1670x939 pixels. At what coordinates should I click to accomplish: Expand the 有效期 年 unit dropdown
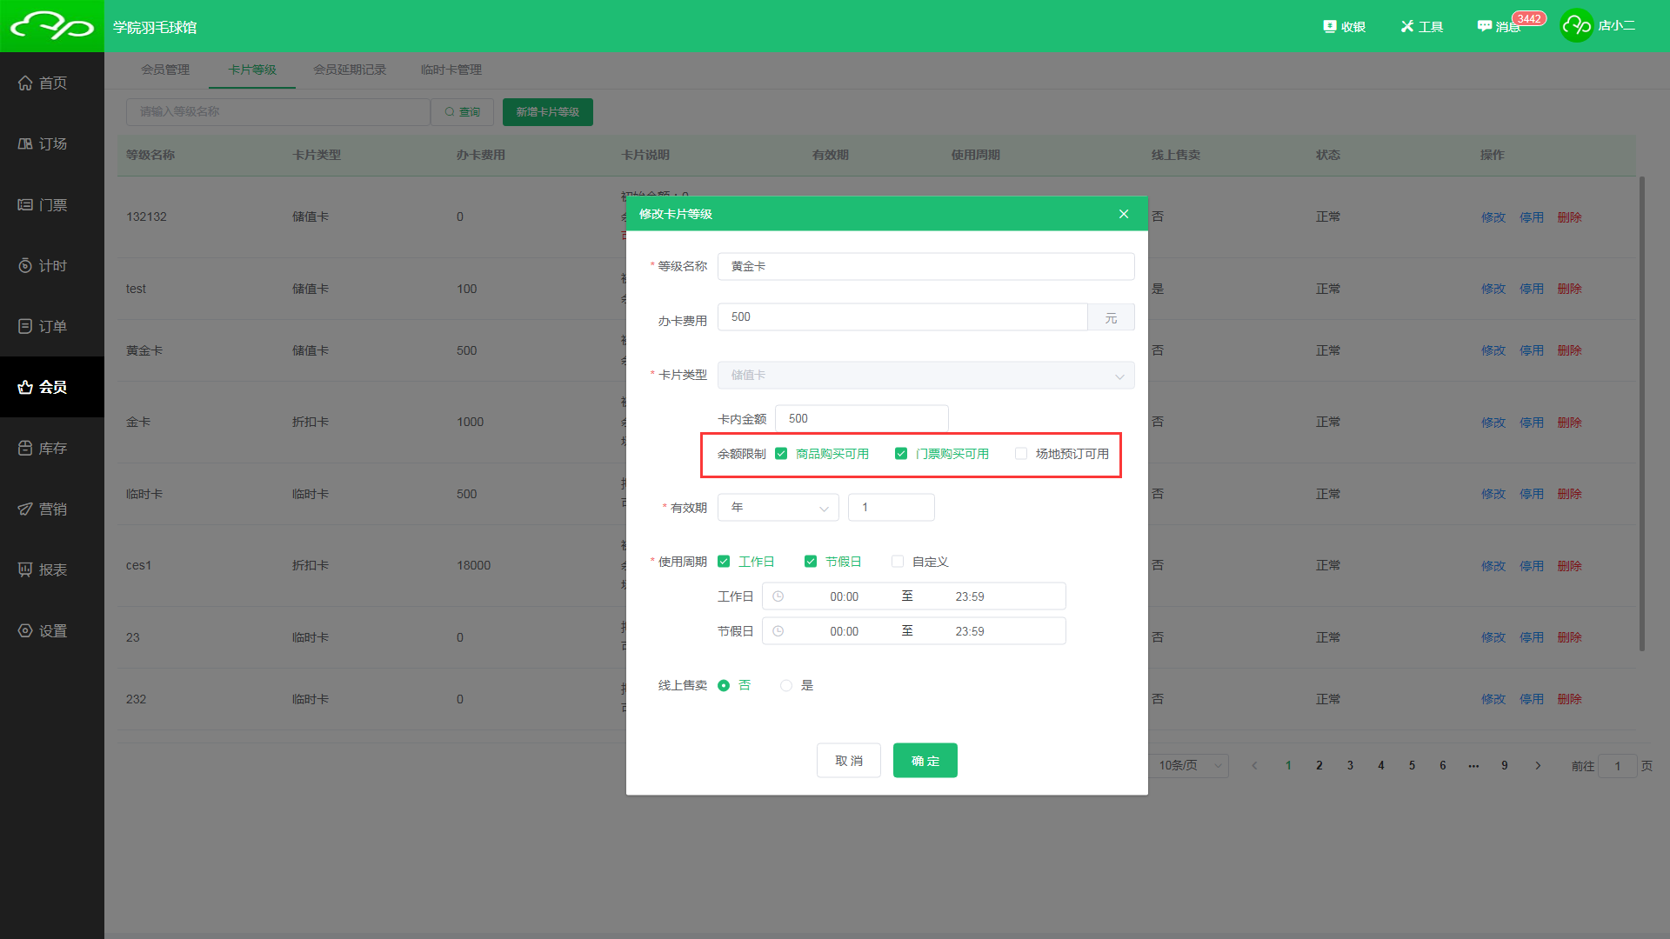click(x=778, y=508)
